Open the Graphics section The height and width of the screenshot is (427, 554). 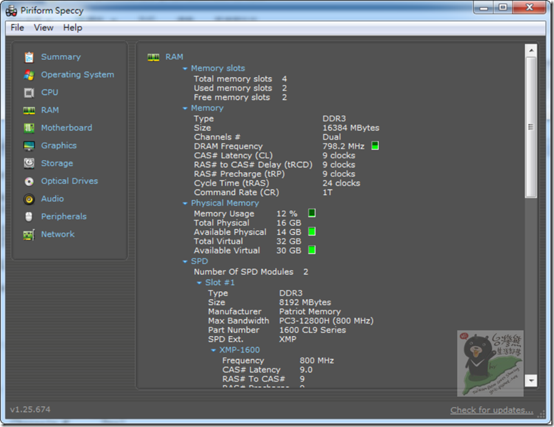tap(59, 145)
